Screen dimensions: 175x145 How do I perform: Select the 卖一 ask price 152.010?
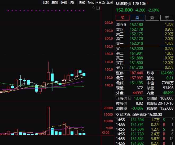[136, 43]
